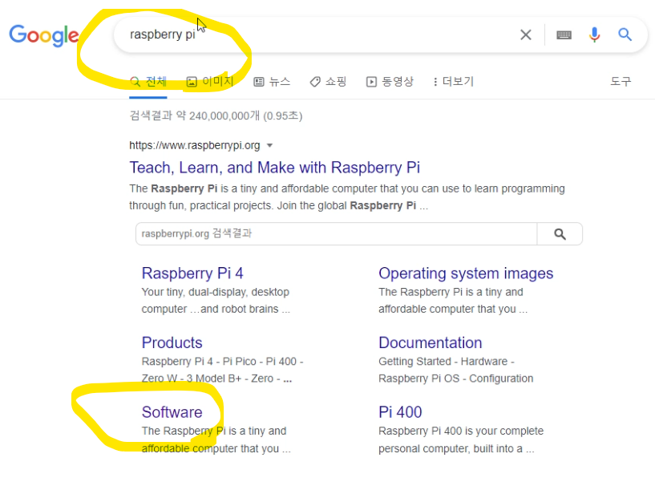Image resolution: width=655 pixels, height=478 pixels.
Task: Click the Google logo
Action: click(44, 35)
